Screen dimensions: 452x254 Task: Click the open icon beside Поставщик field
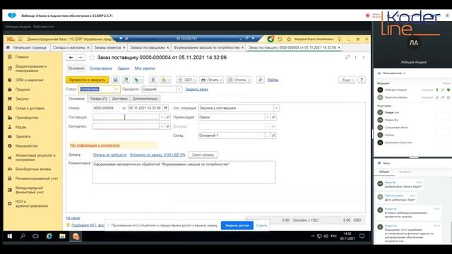(167, 117)
